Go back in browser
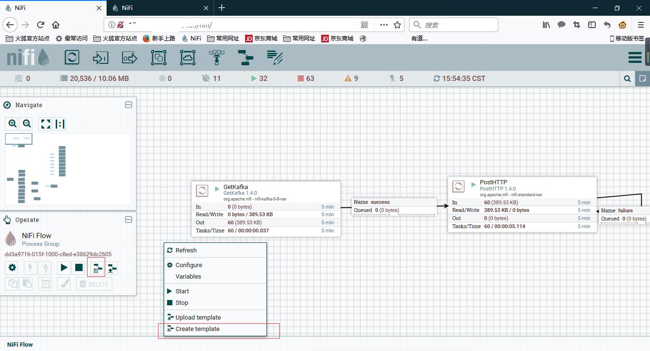 click(x=10, y=25)
